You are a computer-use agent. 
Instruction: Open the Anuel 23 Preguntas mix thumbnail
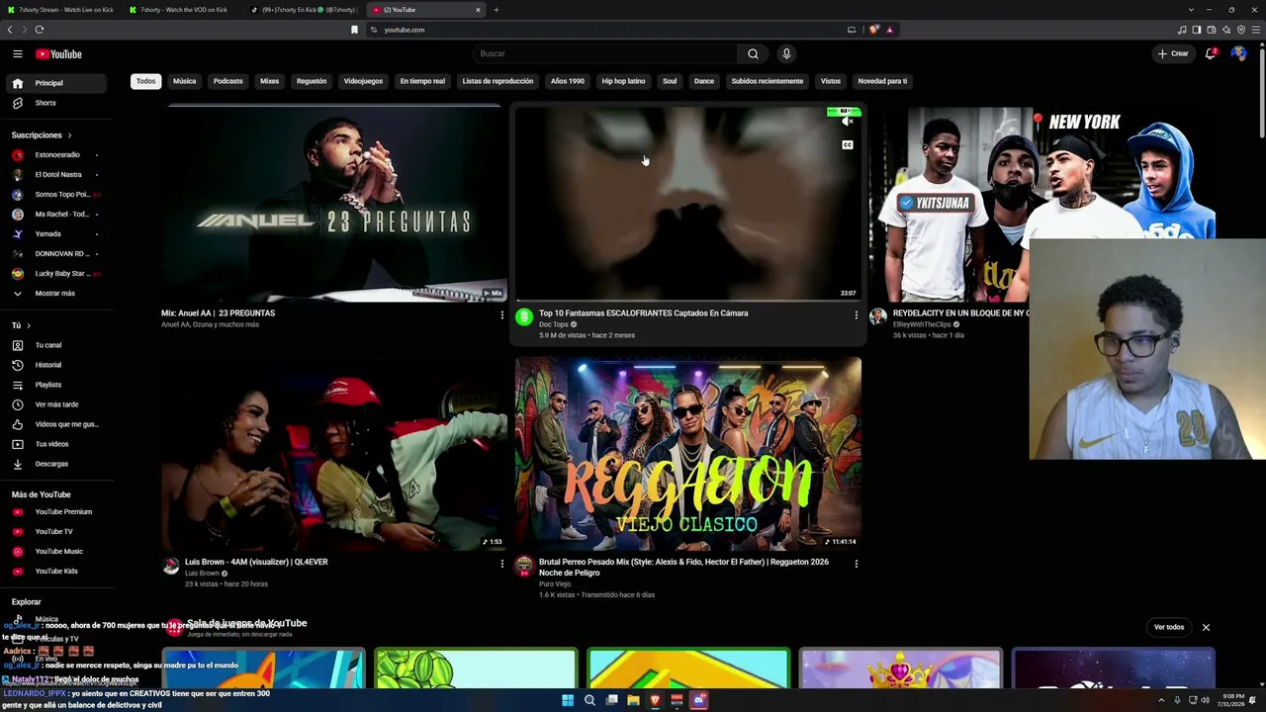[334, 203]
